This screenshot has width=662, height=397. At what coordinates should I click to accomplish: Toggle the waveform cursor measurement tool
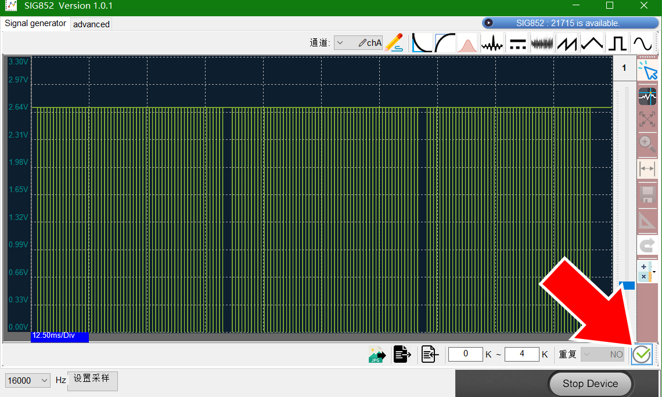pos(647,96)
